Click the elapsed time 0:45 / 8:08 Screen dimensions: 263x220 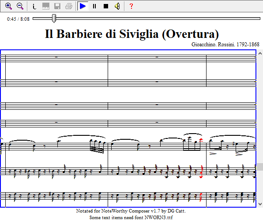click(18, 19)
